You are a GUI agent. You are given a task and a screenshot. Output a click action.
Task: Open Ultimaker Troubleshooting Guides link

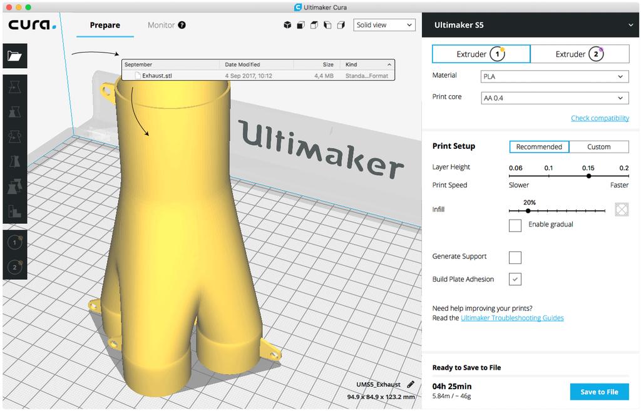tap(512, 318)
